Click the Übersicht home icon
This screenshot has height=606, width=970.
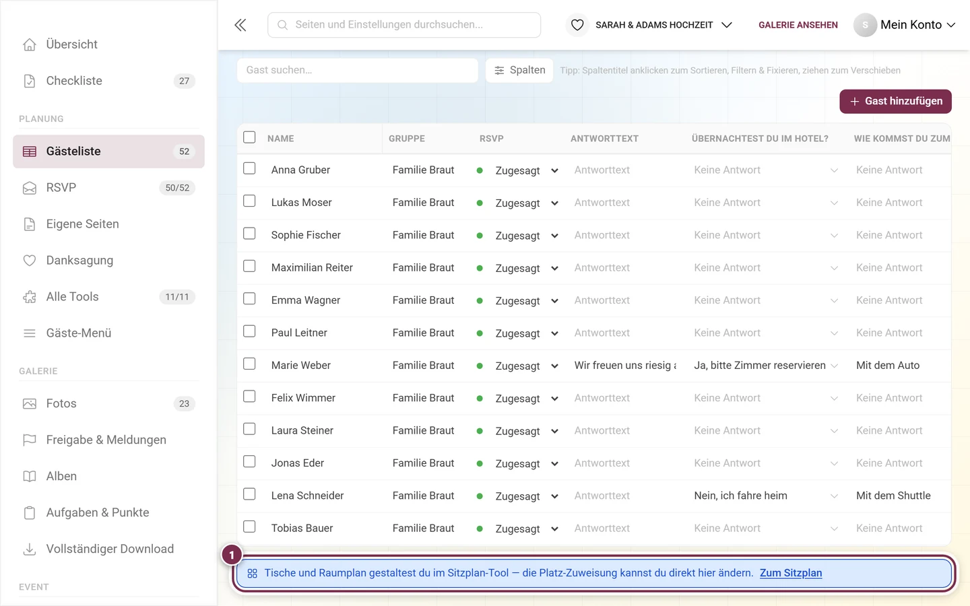pyautogui.click(x=30, y=44)
